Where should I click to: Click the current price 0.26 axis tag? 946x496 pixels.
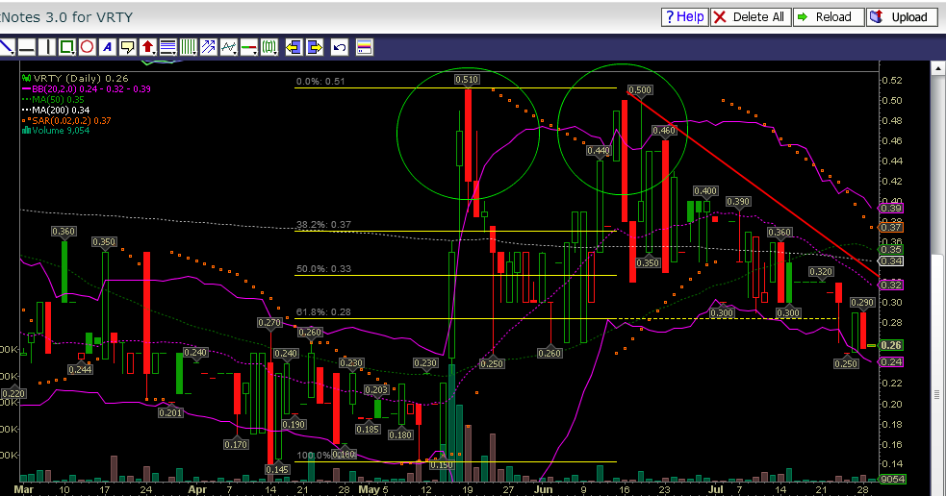coord(892,345)
